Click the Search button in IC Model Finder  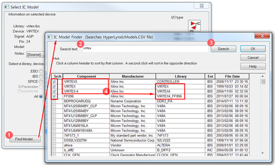pyautogui.click(x=223, y=49)
